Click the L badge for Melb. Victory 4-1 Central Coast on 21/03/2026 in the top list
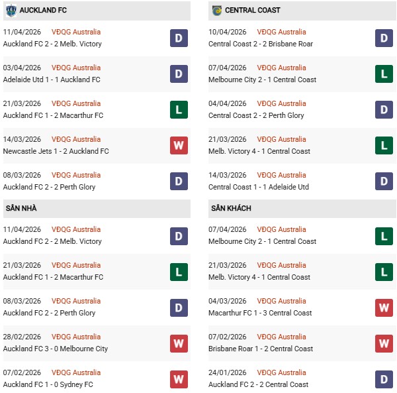 pyautogui.click(x=385, y=145)
